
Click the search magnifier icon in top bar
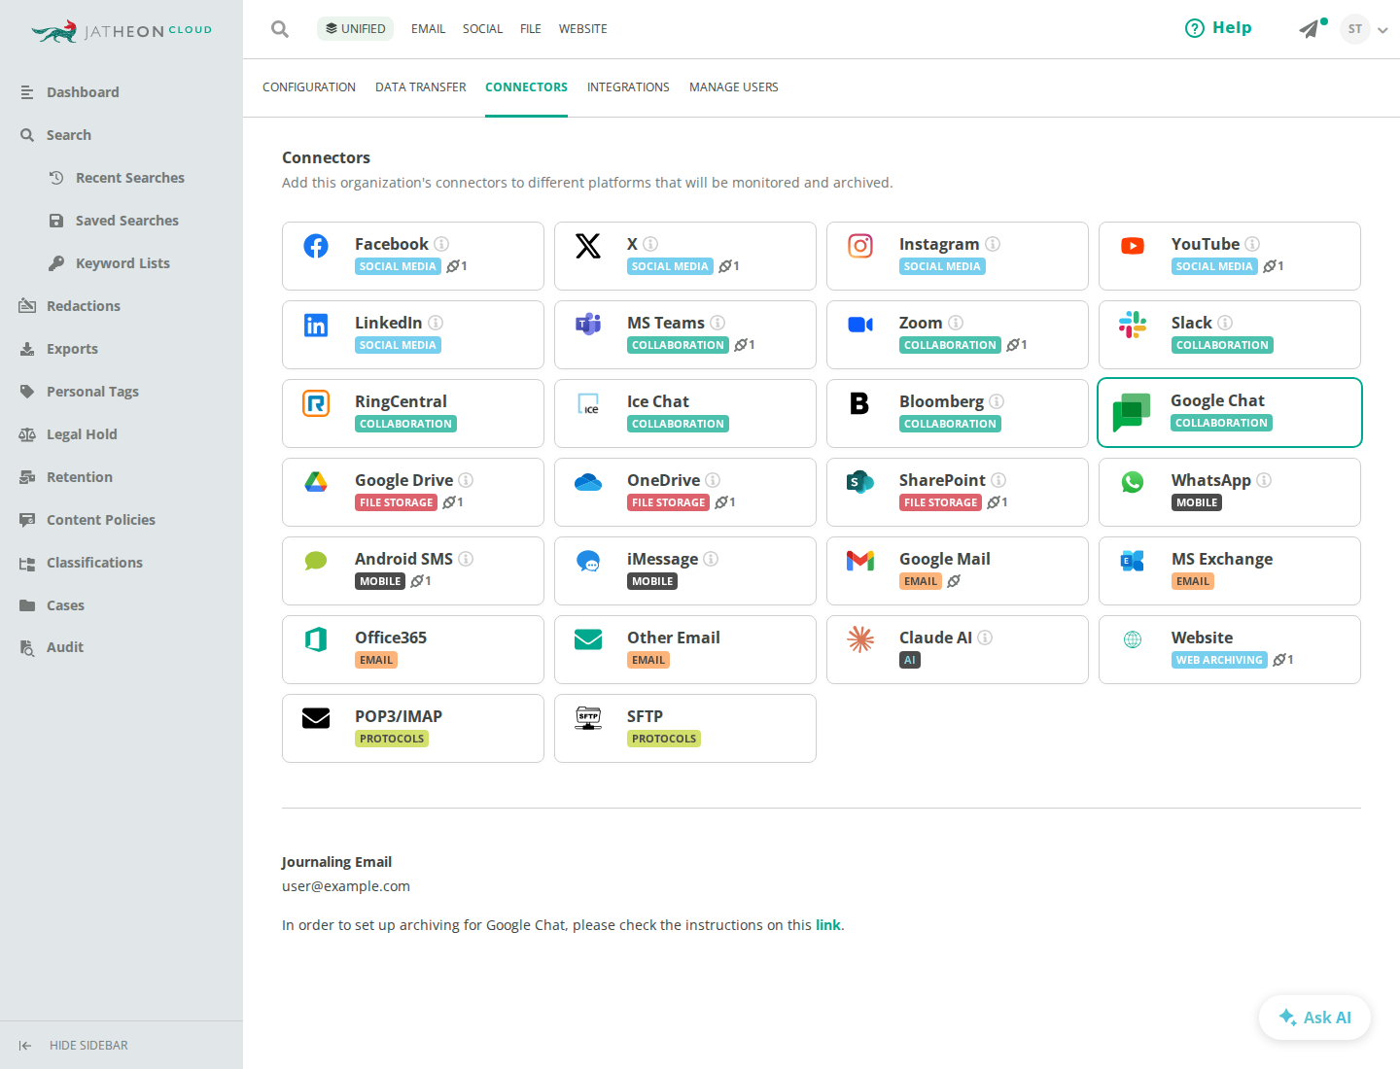click(280, 29)
